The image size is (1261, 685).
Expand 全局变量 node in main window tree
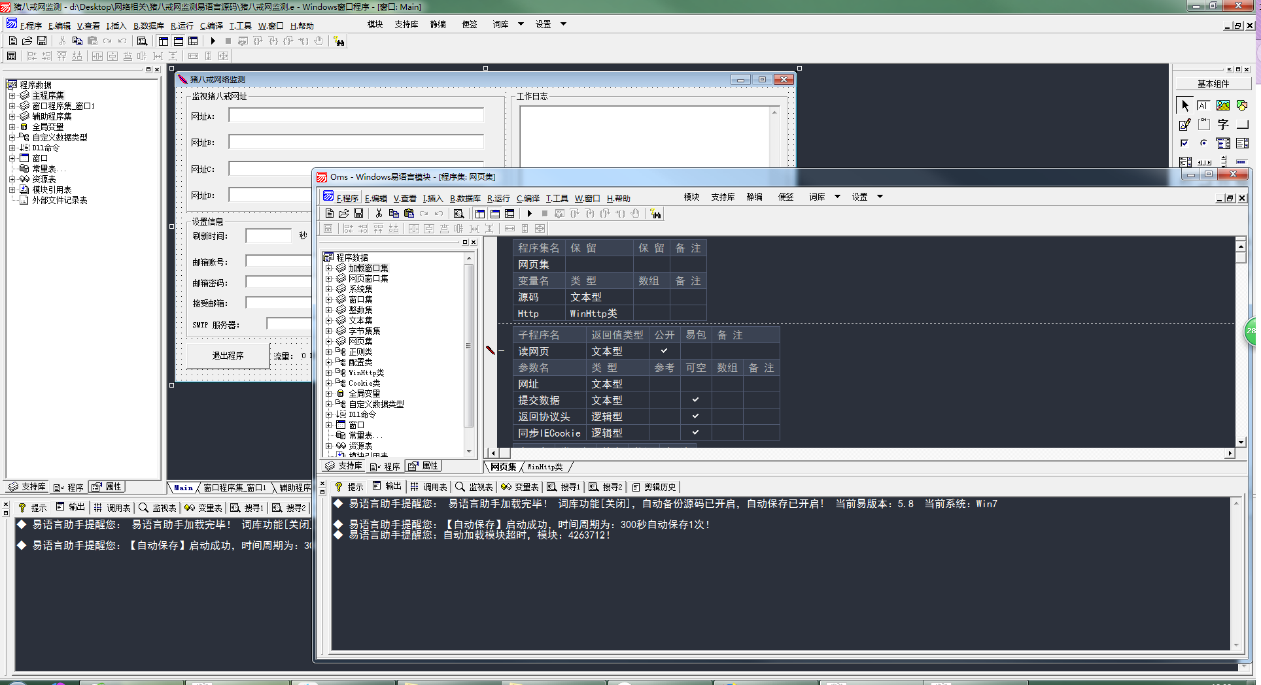[12, 127]
